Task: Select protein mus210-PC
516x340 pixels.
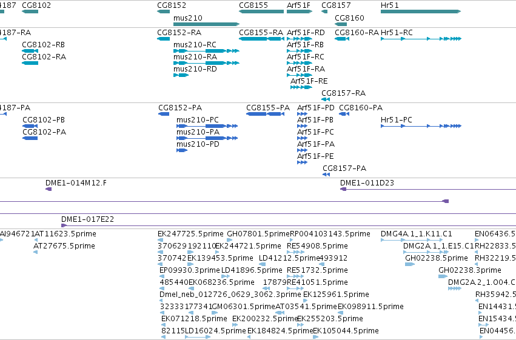Action: (207, 126)
